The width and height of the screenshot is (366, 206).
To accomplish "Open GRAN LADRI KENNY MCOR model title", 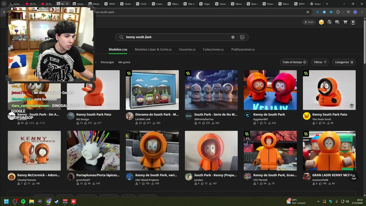I will click(332, 175).
